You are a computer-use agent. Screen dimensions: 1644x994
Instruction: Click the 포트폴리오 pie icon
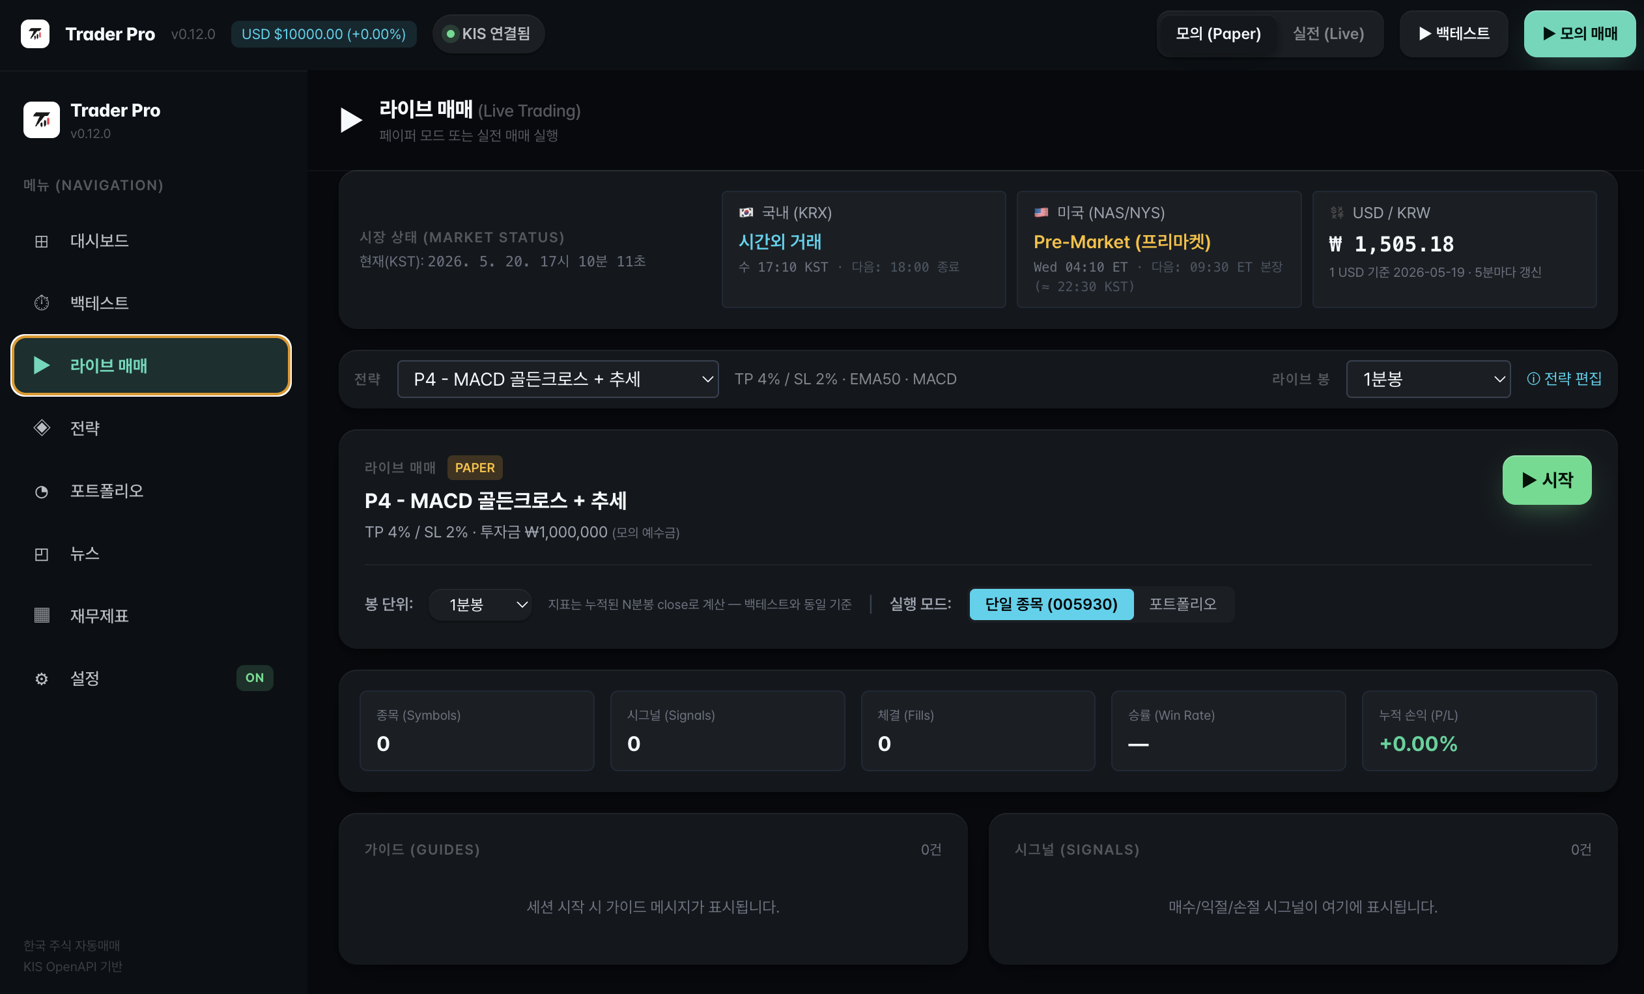(42, 492)
